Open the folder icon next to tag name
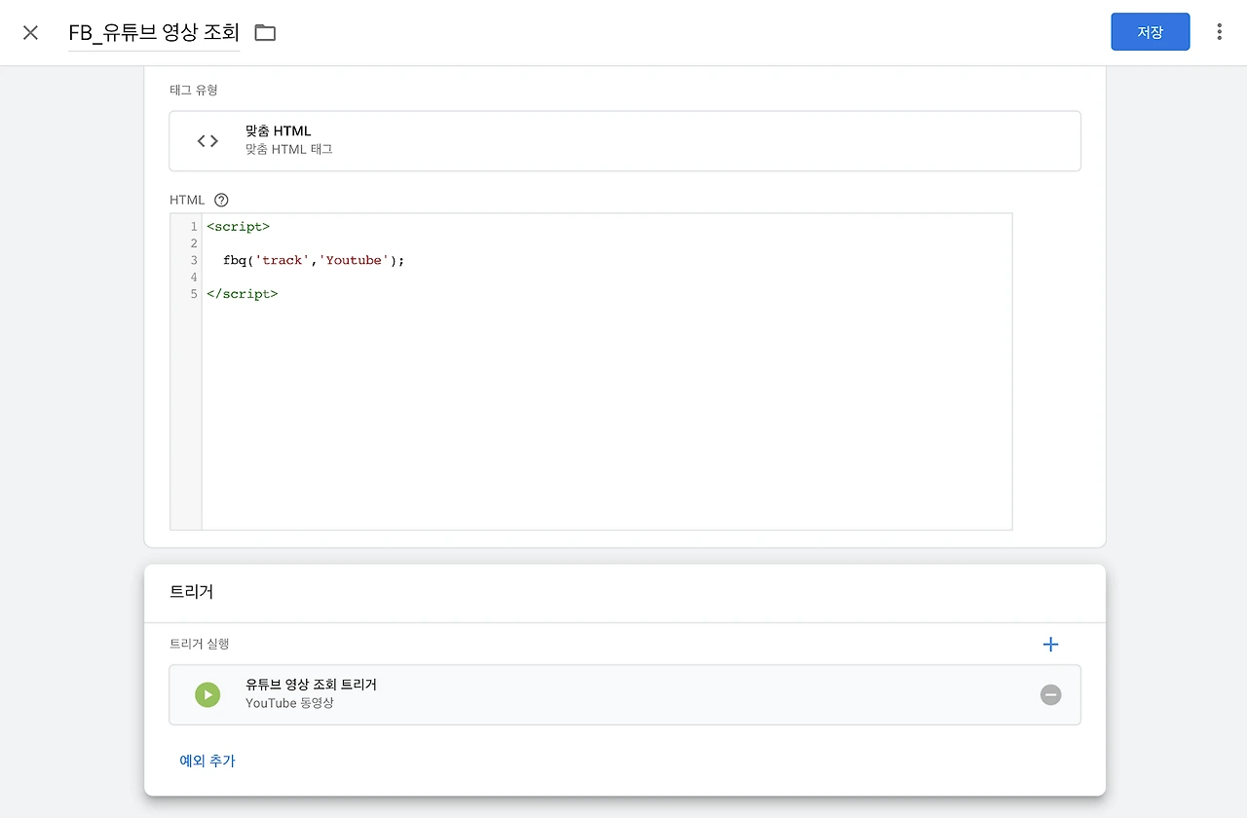 pos(265,32)
